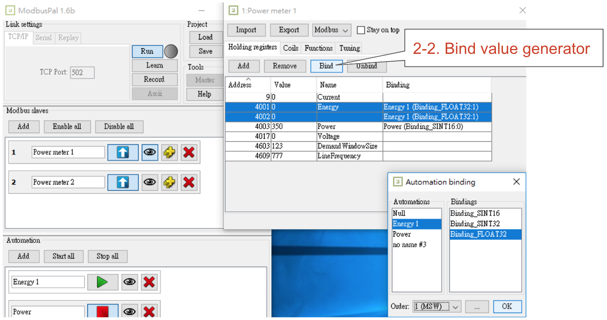Viewport: 607px width, 320px height.
Task: Select Binding_SINT32 in the Bindings list
Action: [475, 224]
